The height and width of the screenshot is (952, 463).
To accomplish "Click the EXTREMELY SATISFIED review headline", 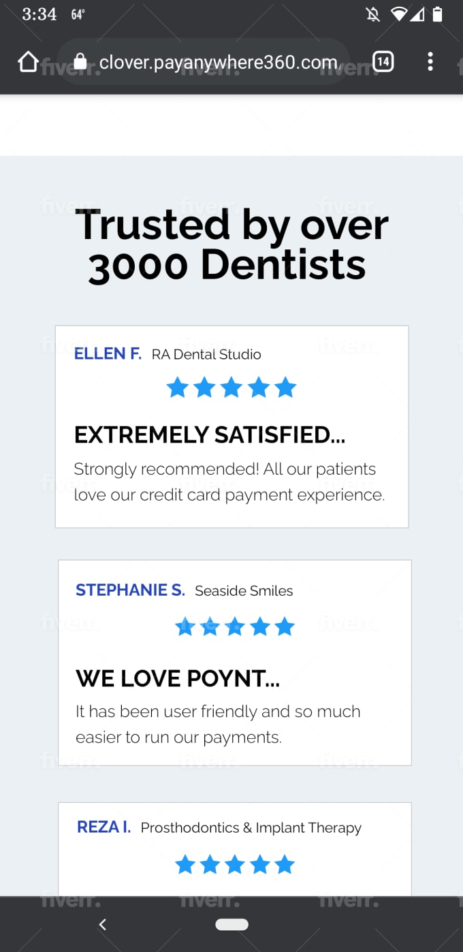I will pyautogui.click(x=210, y=434).
